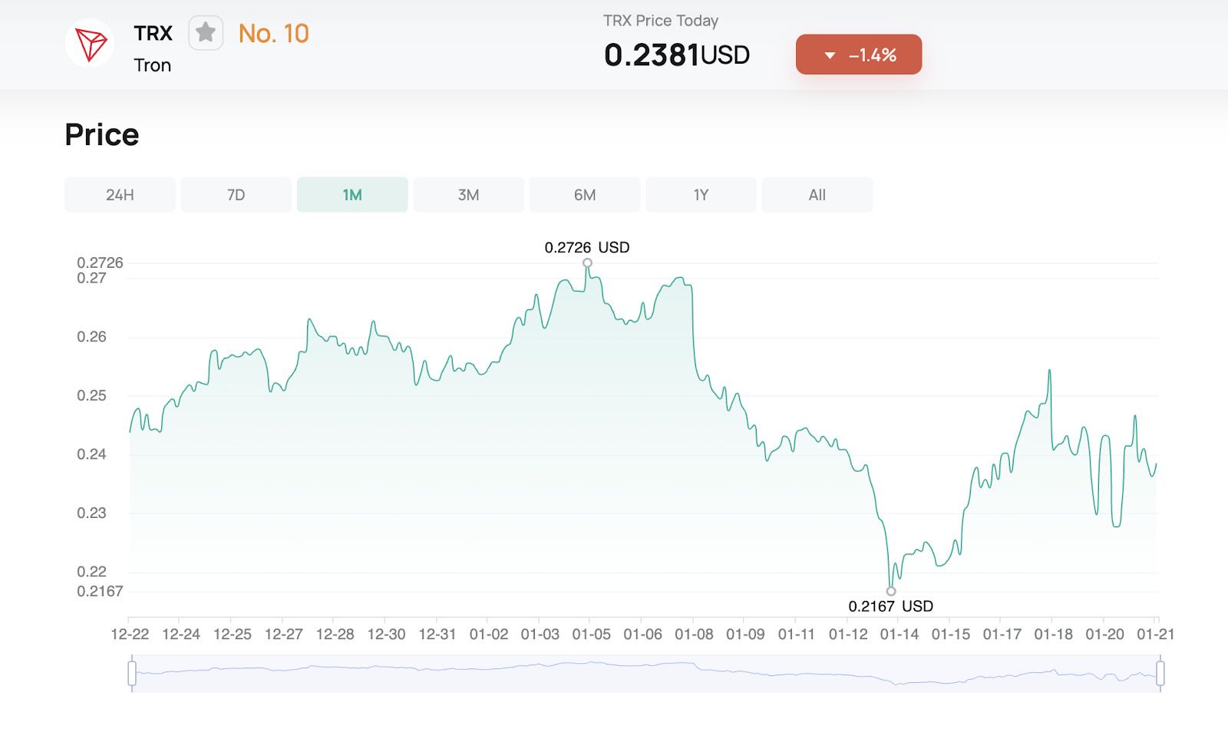This screenshot has height=729, width=1228.
Task: Click the TRX ticker name
Action: point(153,34)
